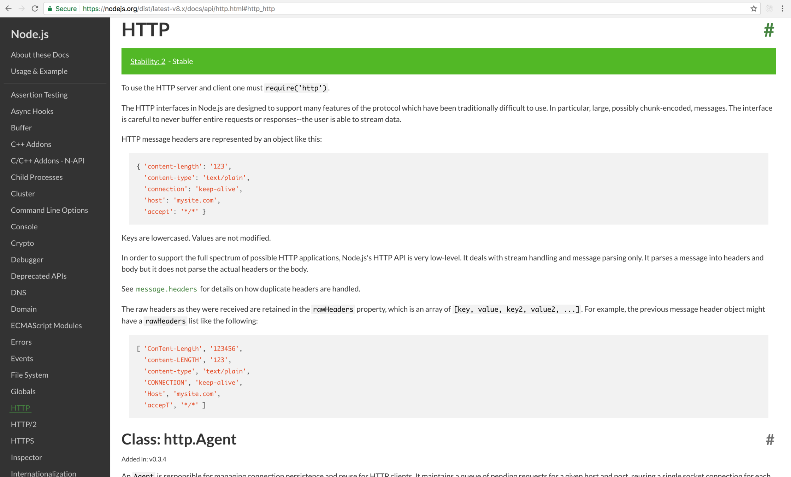
Task: Open File System docs in sidebar
Action: [30, 375]
